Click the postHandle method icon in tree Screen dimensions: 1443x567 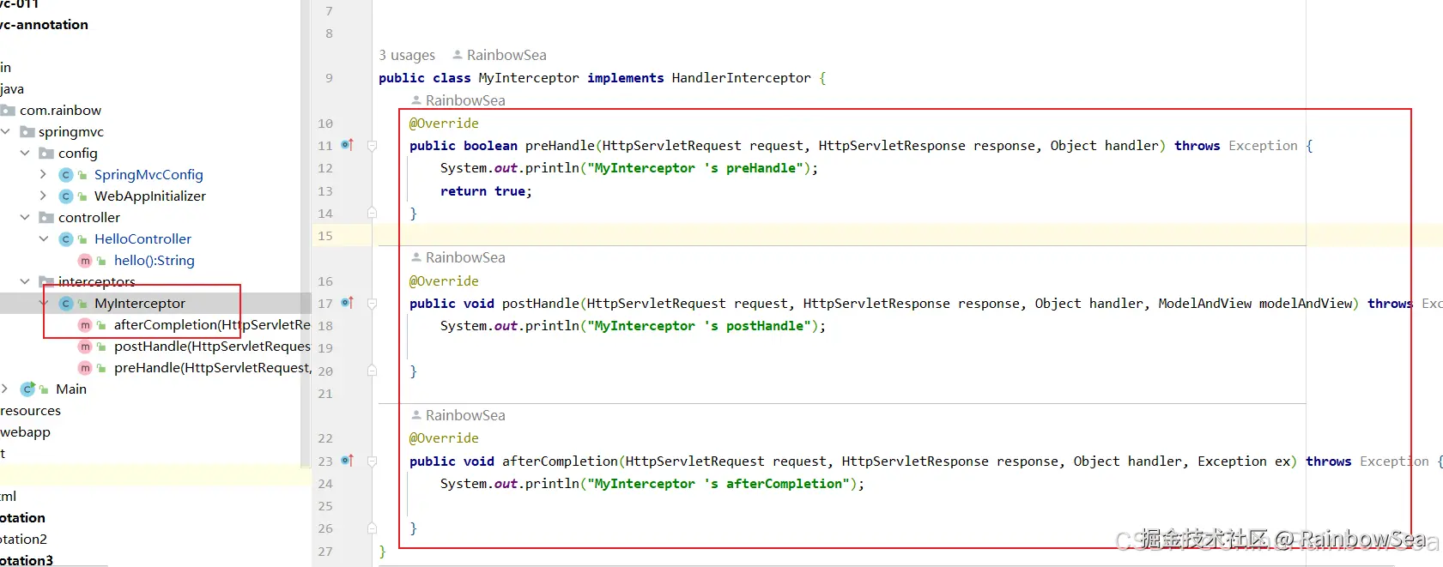tap(85, 347)
